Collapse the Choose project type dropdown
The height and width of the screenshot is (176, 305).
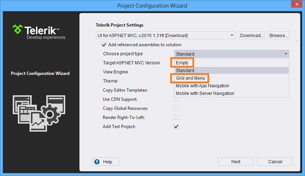pyautogui.click(x=232, y=54)
